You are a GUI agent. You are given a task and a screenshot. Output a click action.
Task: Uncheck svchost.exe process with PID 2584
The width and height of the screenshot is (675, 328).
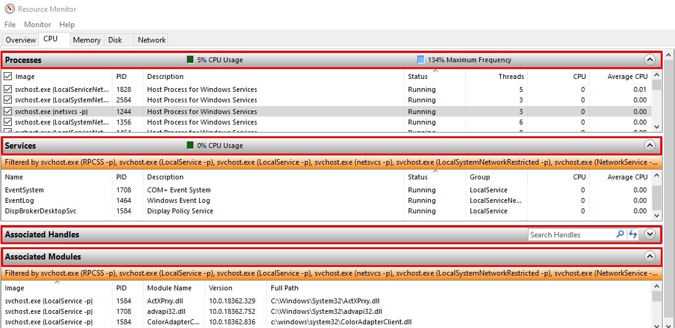8,100
